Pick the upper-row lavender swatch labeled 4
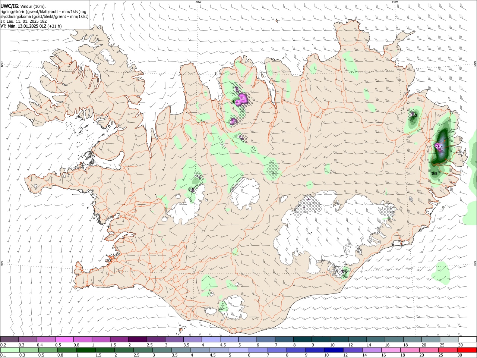 211,340
